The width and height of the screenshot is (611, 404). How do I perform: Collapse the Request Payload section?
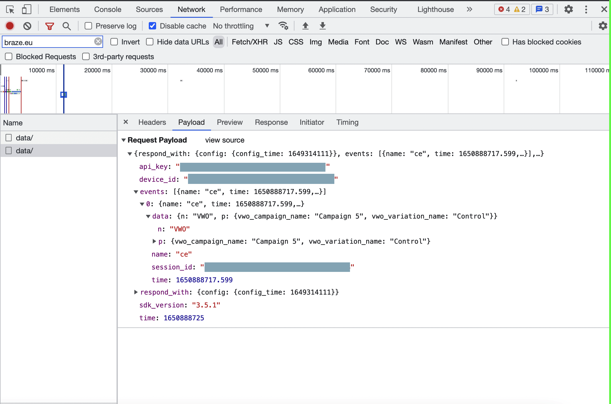[x=124, y=140]
